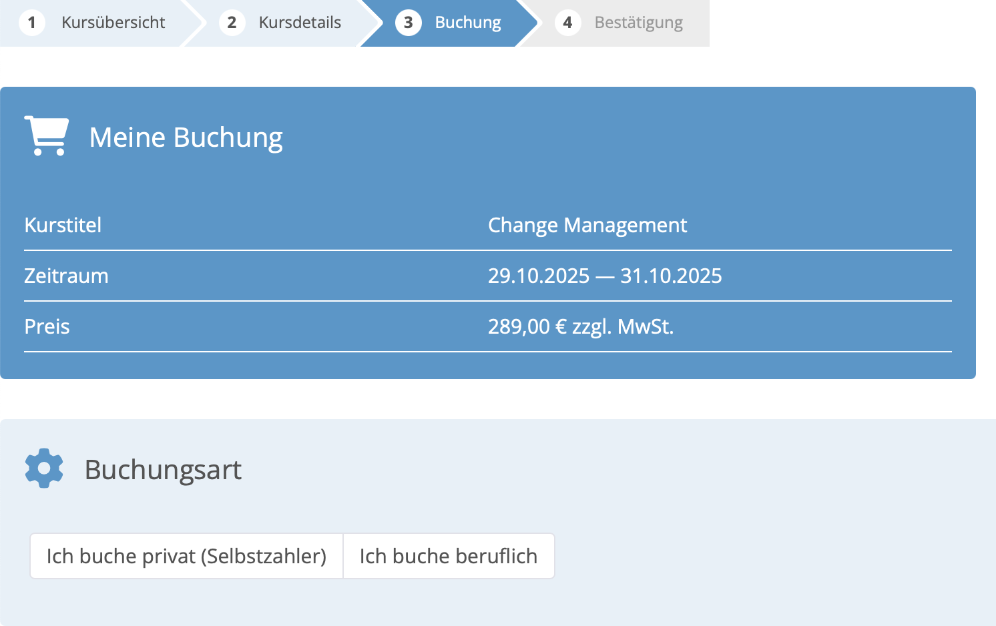
Task: Switch to the Kursdetails step
Action: tap(298, 22)
